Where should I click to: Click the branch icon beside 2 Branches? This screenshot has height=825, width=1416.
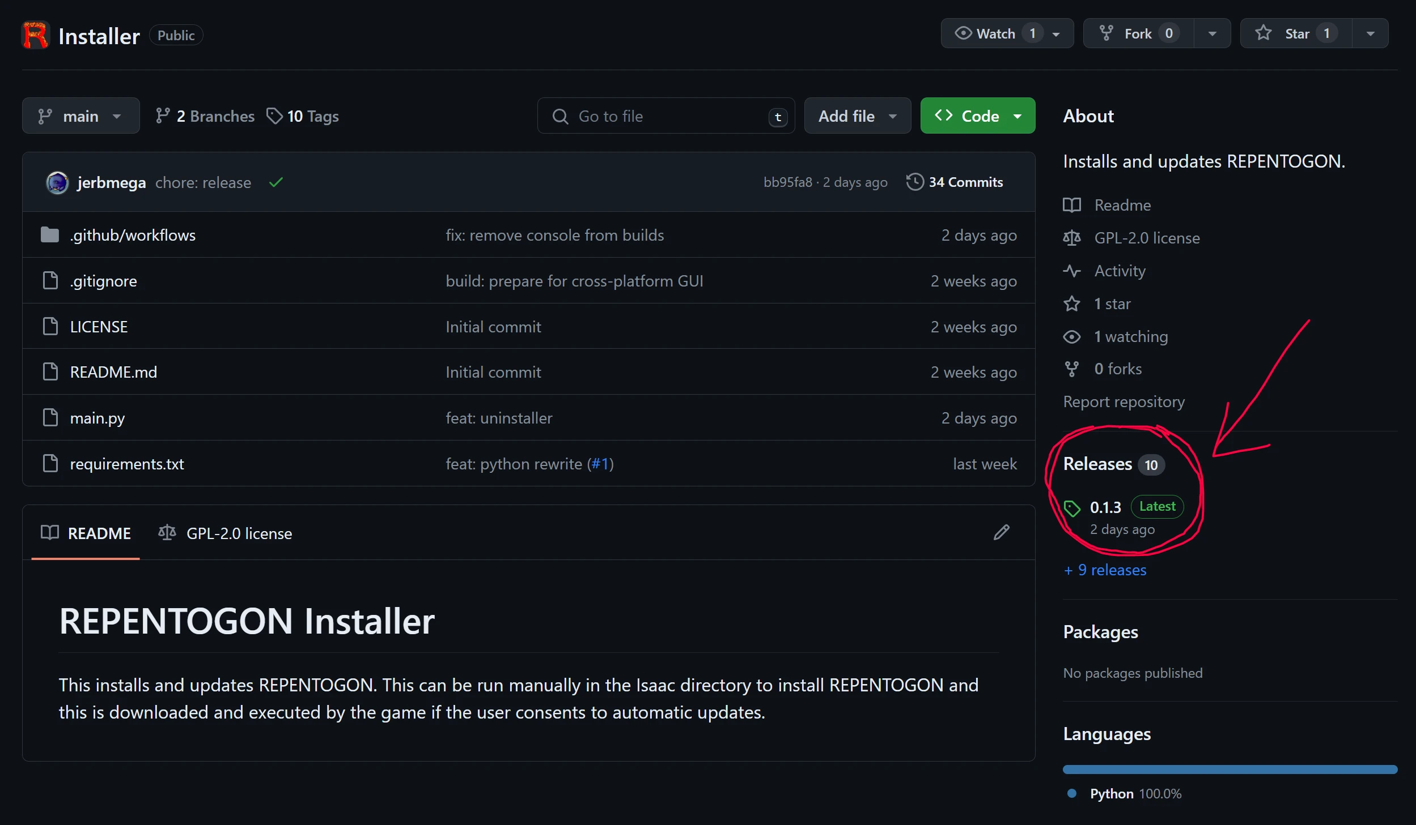pos(163,116)
